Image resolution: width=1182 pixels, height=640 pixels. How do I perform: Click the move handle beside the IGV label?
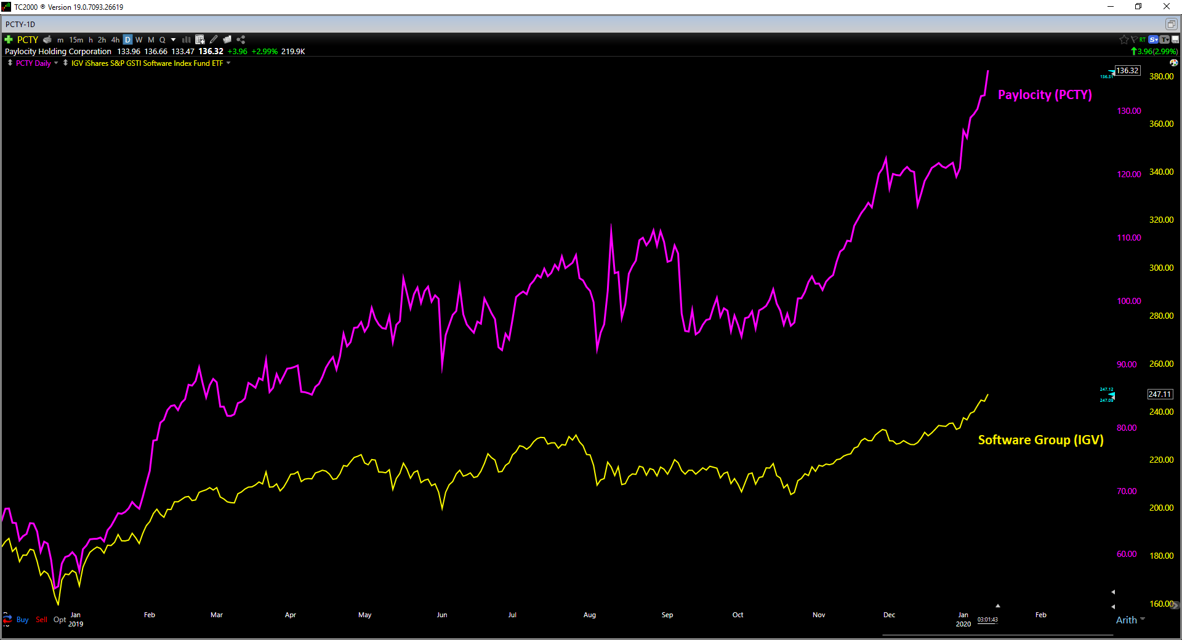pos(65,63)
